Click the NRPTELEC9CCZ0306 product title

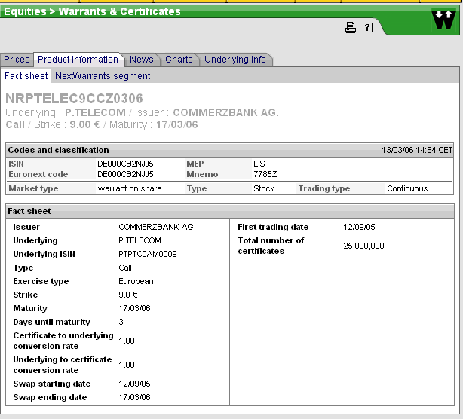click(74, 99)
